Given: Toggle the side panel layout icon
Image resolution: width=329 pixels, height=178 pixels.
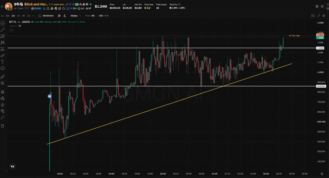Looking at the screenshot, I should (x=323, y=6).
